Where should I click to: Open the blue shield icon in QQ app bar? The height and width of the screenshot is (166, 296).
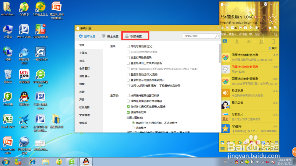tap(263, 143)
